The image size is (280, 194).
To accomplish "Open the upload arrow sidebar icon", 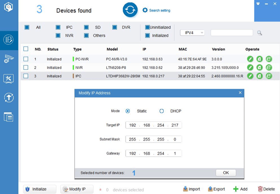I will point(9,98).
